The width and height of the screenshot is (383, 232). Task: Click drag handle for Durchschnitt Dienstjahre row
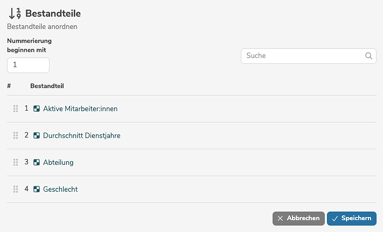pos(16,135)
